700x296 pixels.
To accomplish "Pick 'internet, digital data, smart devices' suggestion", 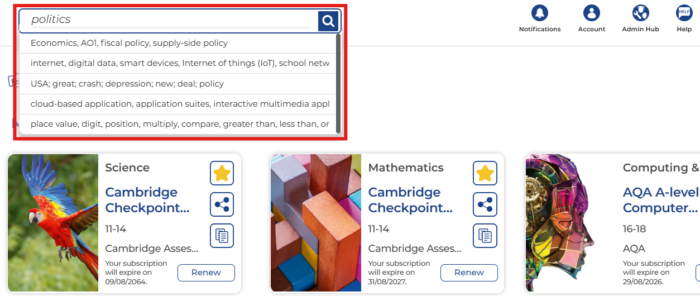I will pyautogui.click(x=179, y=63).
